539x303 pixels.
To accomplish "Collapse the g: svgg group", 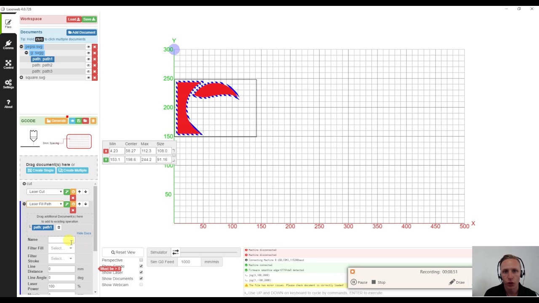I will point(27,53).
